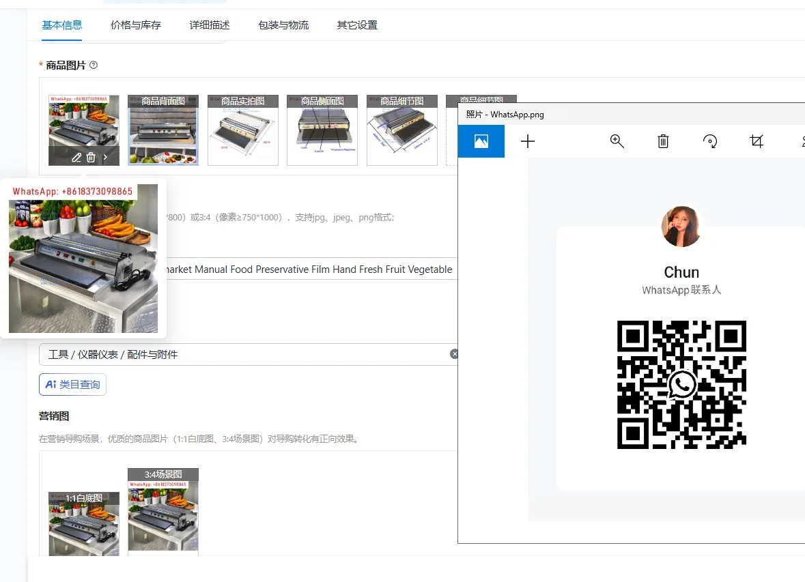Click the 照片 - WhatsApp.png window title
This screenshot has width=805, height=582.
pyautogui.click(x=505, y=115)
